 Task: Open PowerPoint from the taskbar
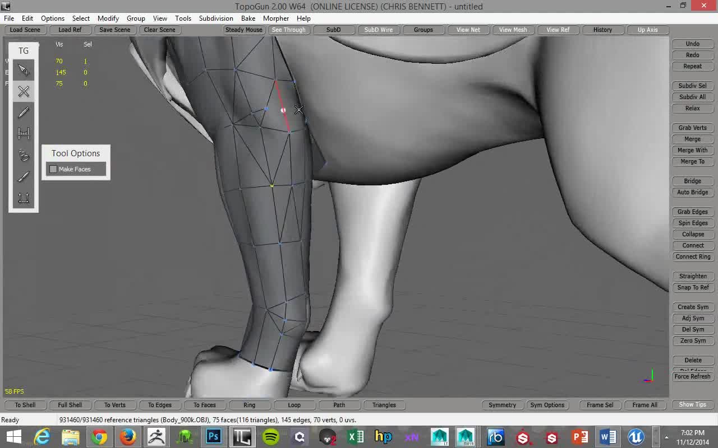pos(579,437)
